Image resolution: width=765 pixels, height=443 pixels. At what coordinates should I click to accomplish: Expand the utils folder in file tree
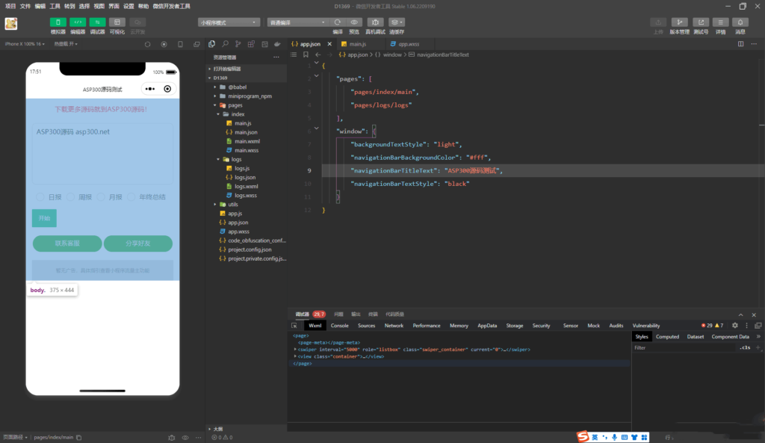click(x=233, y=204)
